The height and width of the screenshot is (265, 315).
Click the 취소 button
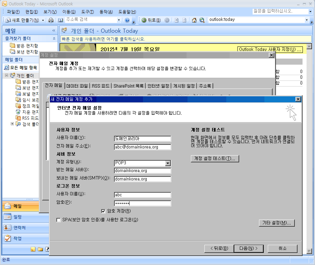click(x=283, y=249)
